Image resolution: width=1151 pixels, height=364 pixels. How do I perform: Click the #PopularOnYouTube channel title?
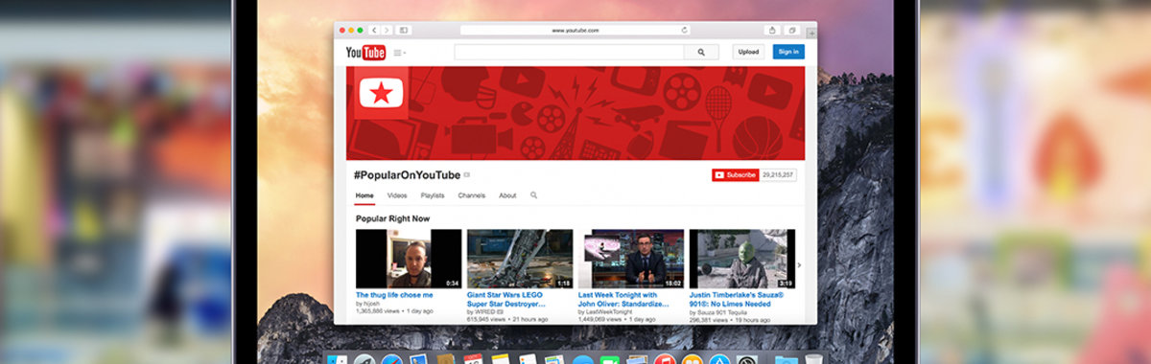pos(407,174)
